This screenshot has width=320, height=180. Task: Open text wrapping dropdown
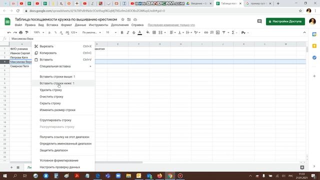coord(189,32)
